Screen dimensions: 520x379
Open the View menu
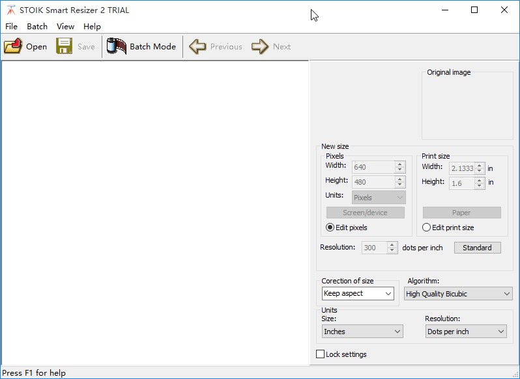pos(65,27)
